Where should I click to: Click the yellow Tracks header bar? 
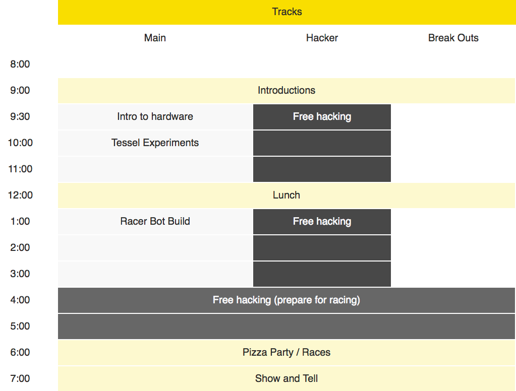[x=286, y=12]
